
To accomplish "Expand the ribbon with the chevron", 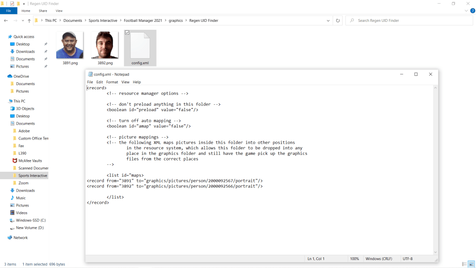I will (x=466, y=11).
